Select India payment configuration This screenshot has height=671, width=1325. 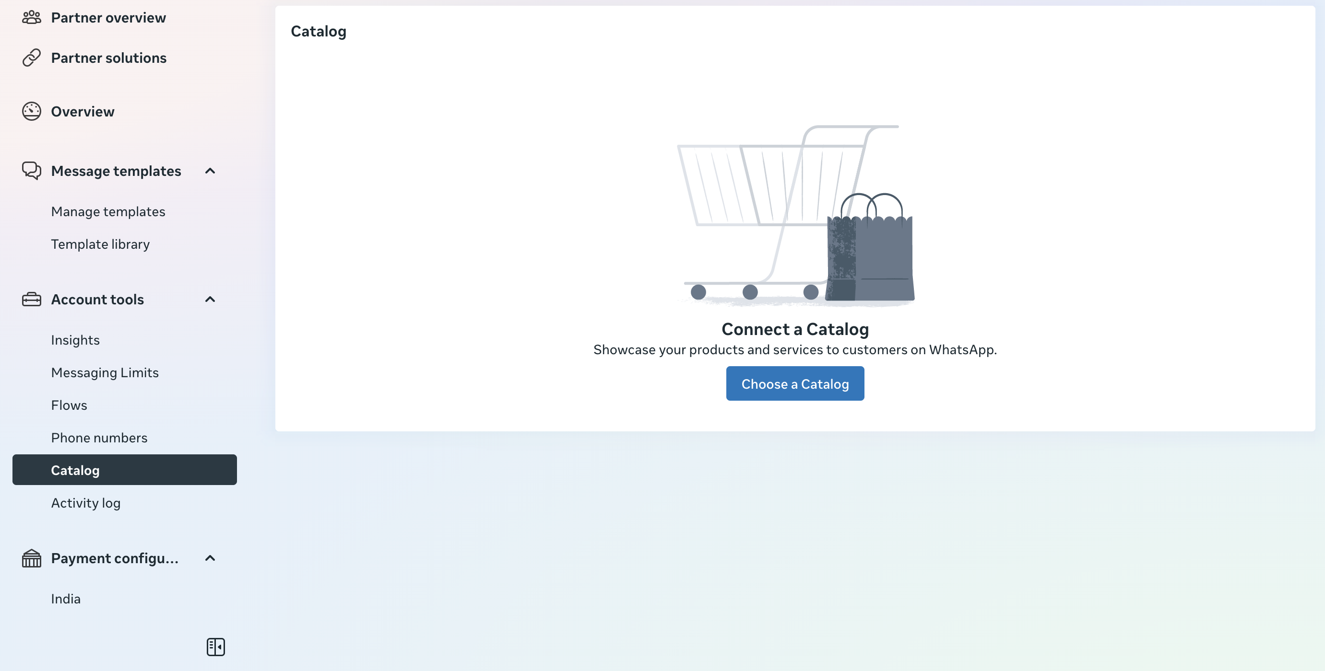[66, 599]
